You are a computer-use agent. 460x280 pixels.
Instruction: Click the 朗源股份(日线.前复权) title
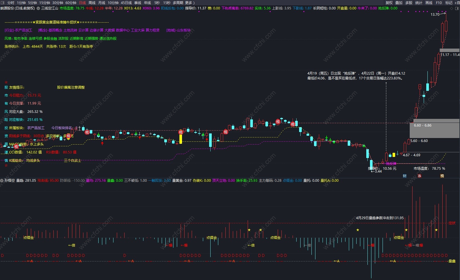(18, 8)
